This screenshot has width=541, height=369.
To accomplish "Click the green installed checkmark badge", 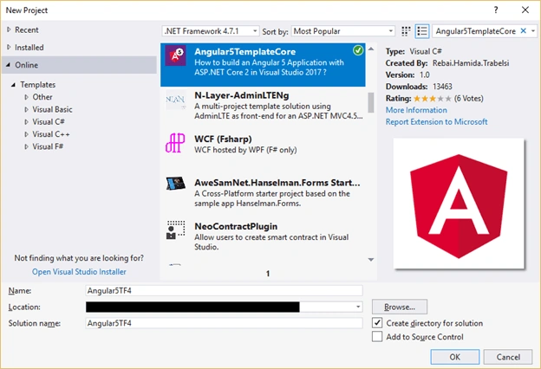I will (x=358, y=50).
